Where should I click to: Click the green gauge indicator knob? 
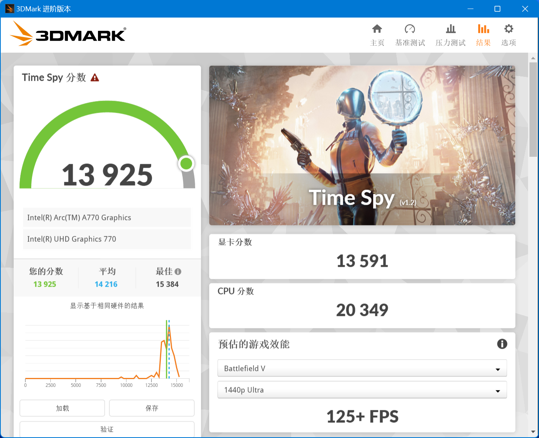186,163
